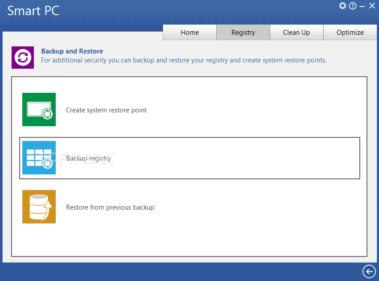Click the purple Backup and Restore icon
Image resolution: width=379 pixels, height=281 pixels.
coord(23,58)
